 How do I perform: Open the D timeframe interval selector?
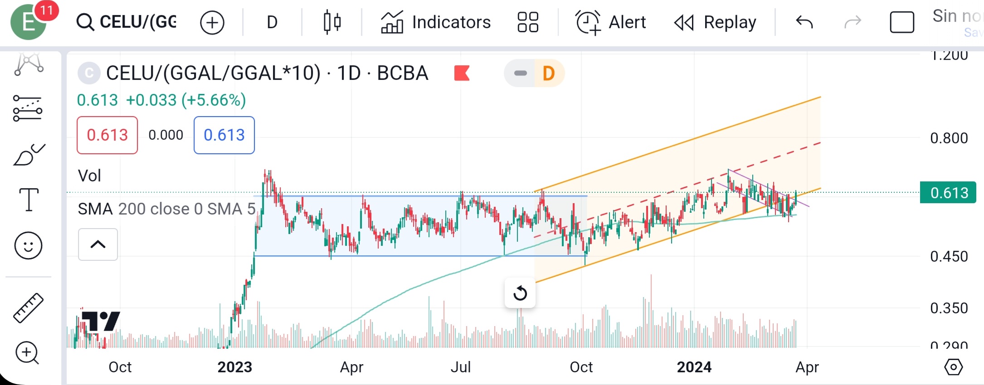(x=272, y=22)
